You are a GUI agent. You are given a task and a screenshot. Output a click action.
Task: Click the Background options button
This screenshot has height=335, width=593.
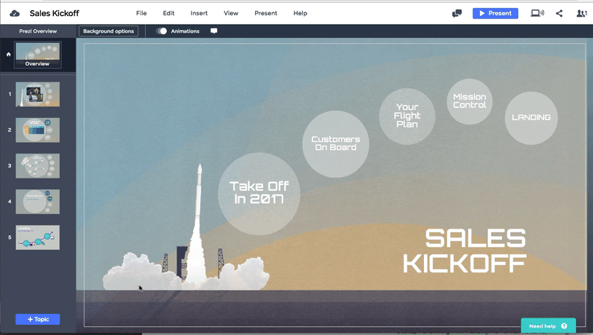pyautogui.click(x=109, y=31)
